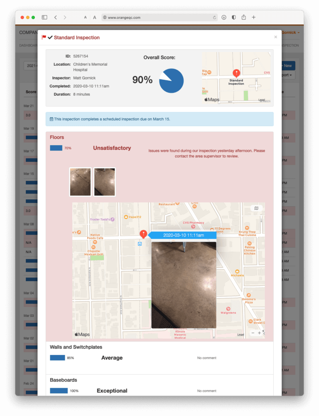Viewport: 319px width, 416px height.
Task: Click the CVS Pharmacy marker on the map
Action: coord(193,226)
